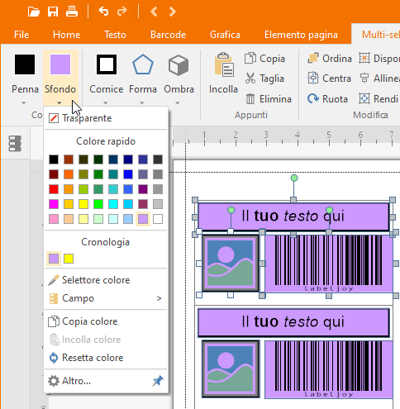Image resolution: width=400 pixels, height=409 pixels.
Task: Switch to the Elemento pagina tab
Action: pos(301,35)
